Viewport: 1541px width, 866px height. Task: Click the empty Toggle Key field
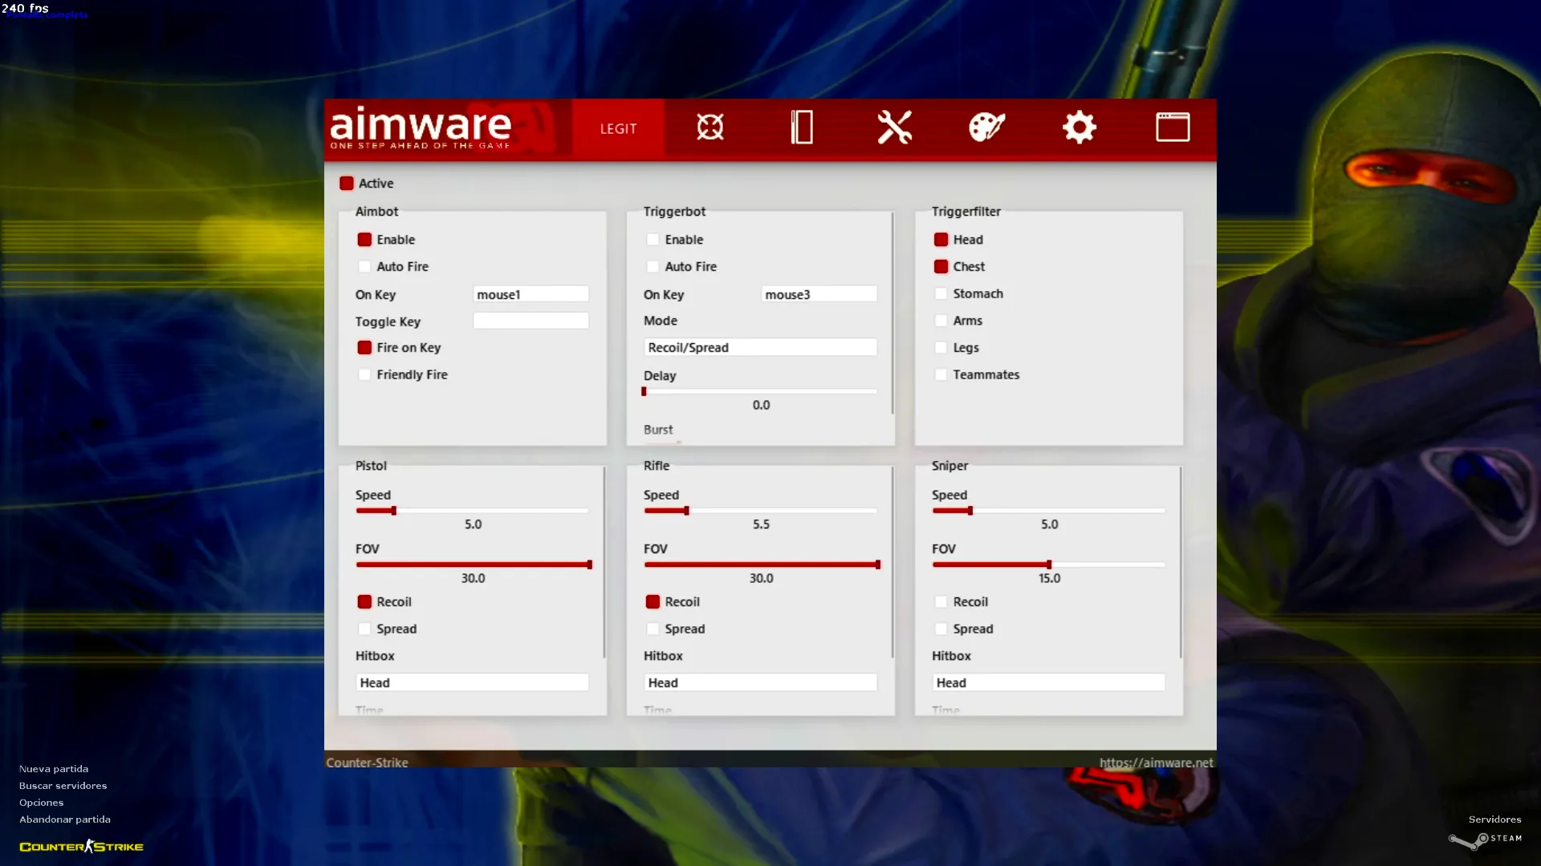point(531,321)
